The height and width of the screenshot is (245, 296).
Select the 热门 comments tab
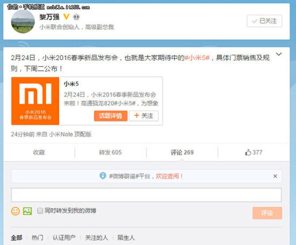click(x=37, y=237)
